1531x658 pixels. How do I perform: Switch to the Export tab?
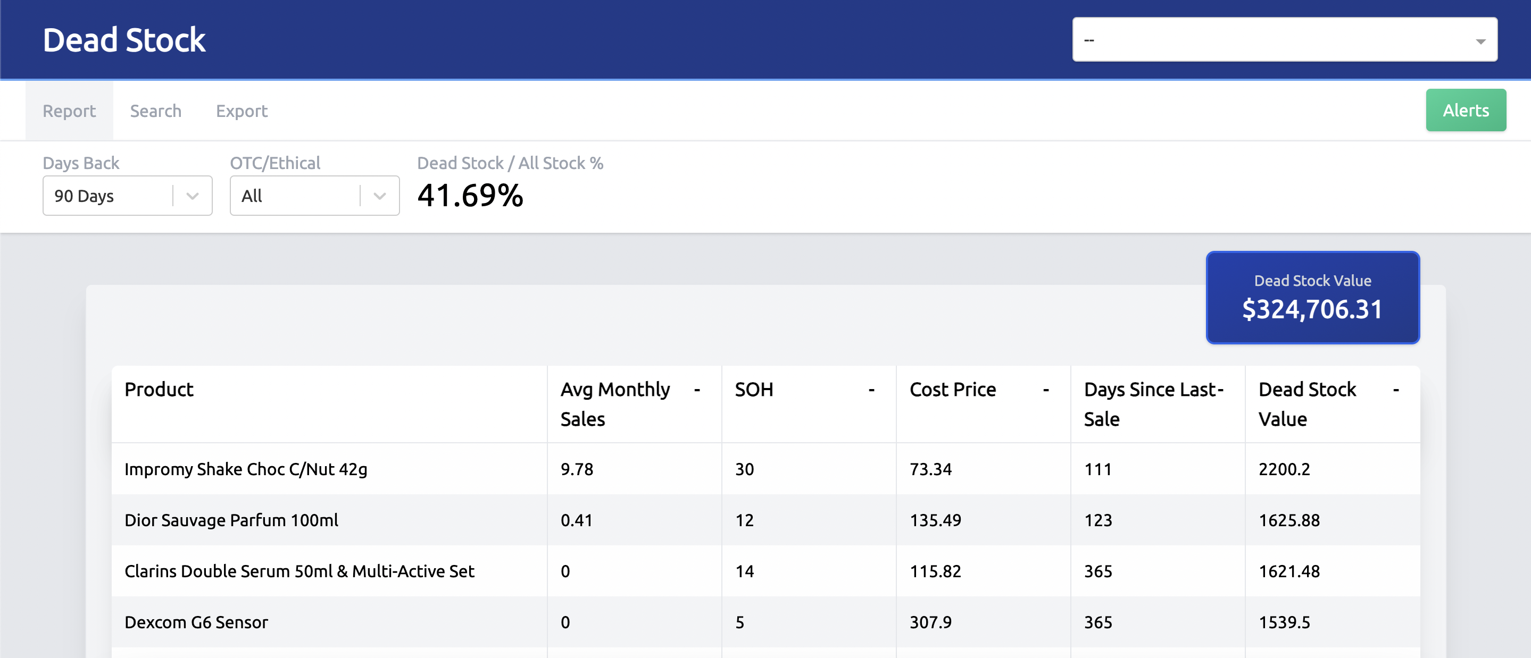(242, 111)
